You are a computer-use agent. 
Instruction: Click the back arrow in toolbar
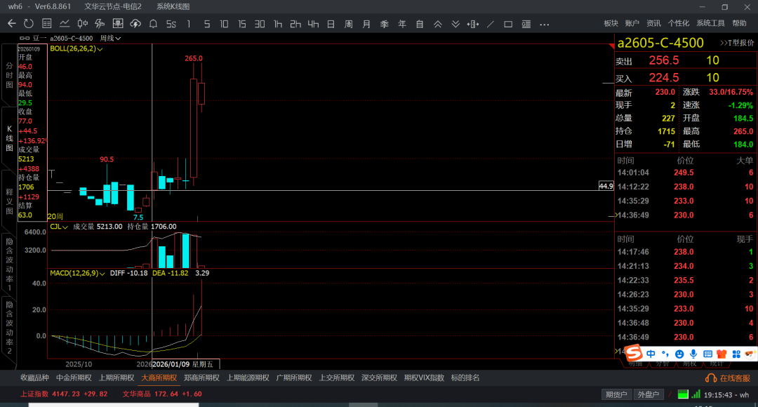click(11, 24)
